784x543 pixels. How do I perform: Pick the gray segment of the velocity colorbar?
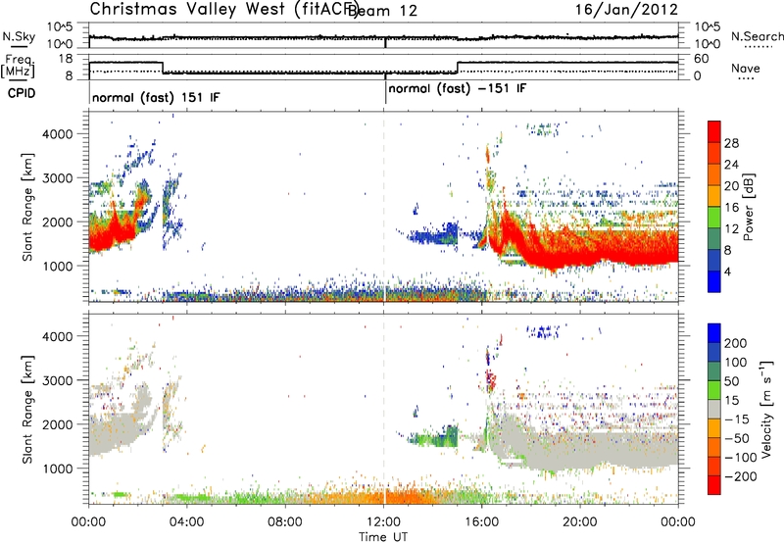pos(714,409)
